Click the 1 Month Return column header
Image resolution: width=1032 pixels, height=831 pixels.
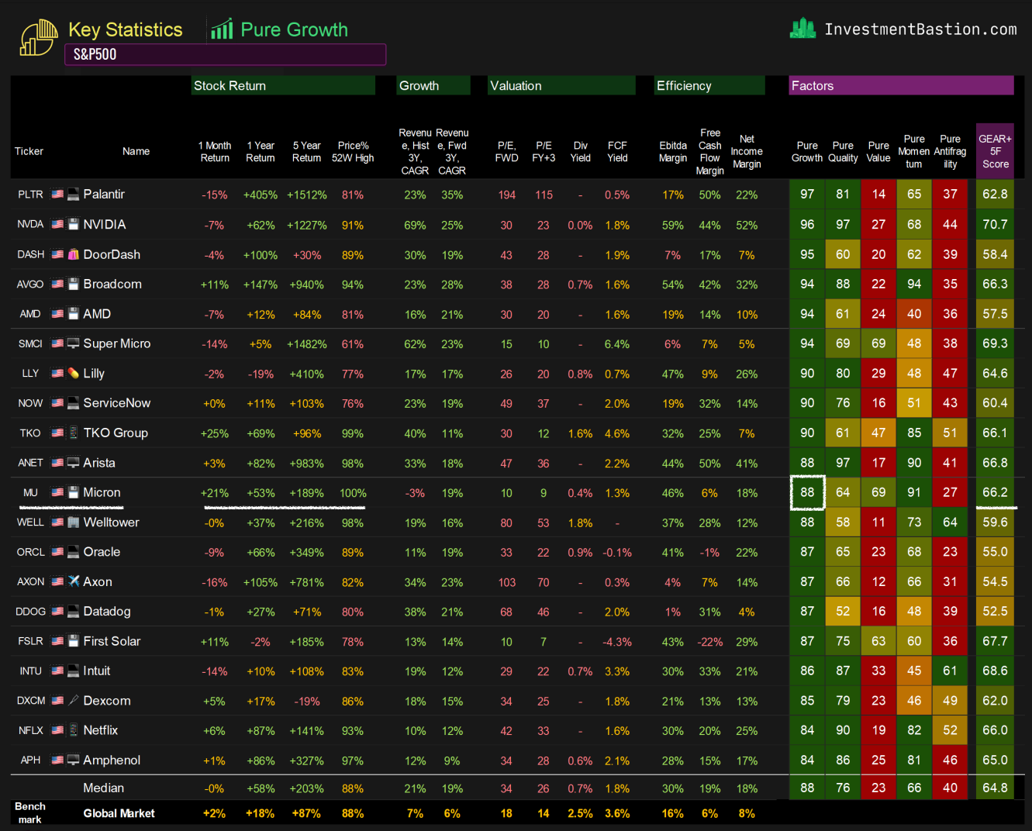[x=215, y=151]
